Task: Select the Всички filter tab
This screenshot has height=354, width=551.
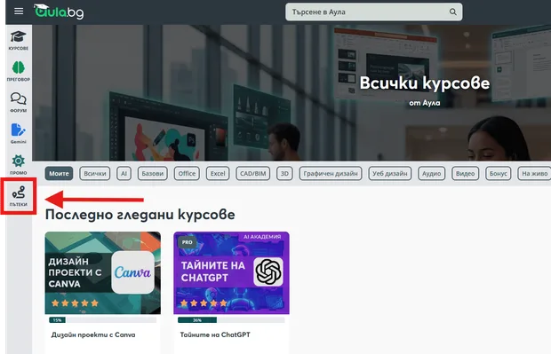Action: pos(95,173)
